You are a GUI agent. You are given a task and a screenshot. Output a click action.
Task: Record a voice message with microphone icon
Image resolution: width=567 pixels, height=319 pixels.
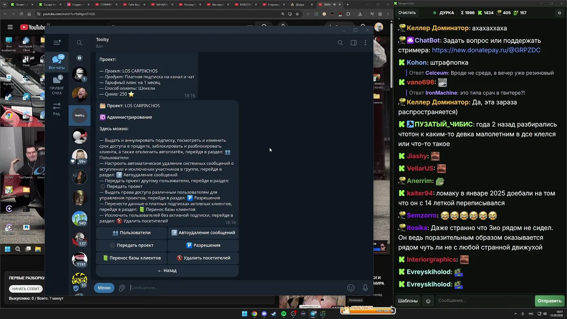click(365, 288)
